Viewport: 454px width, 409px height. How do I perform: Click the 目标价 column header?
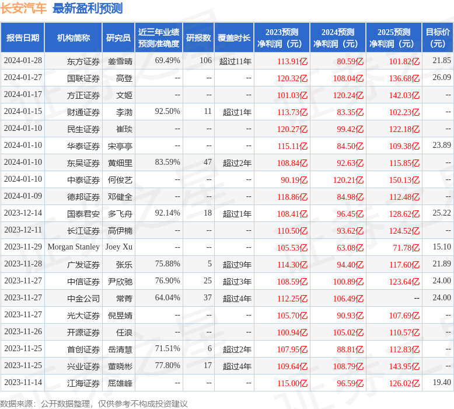coord(438,37)
